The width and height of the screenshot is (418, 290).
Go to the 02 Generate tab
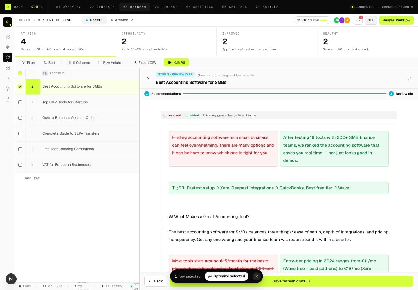tap(102, 7)
